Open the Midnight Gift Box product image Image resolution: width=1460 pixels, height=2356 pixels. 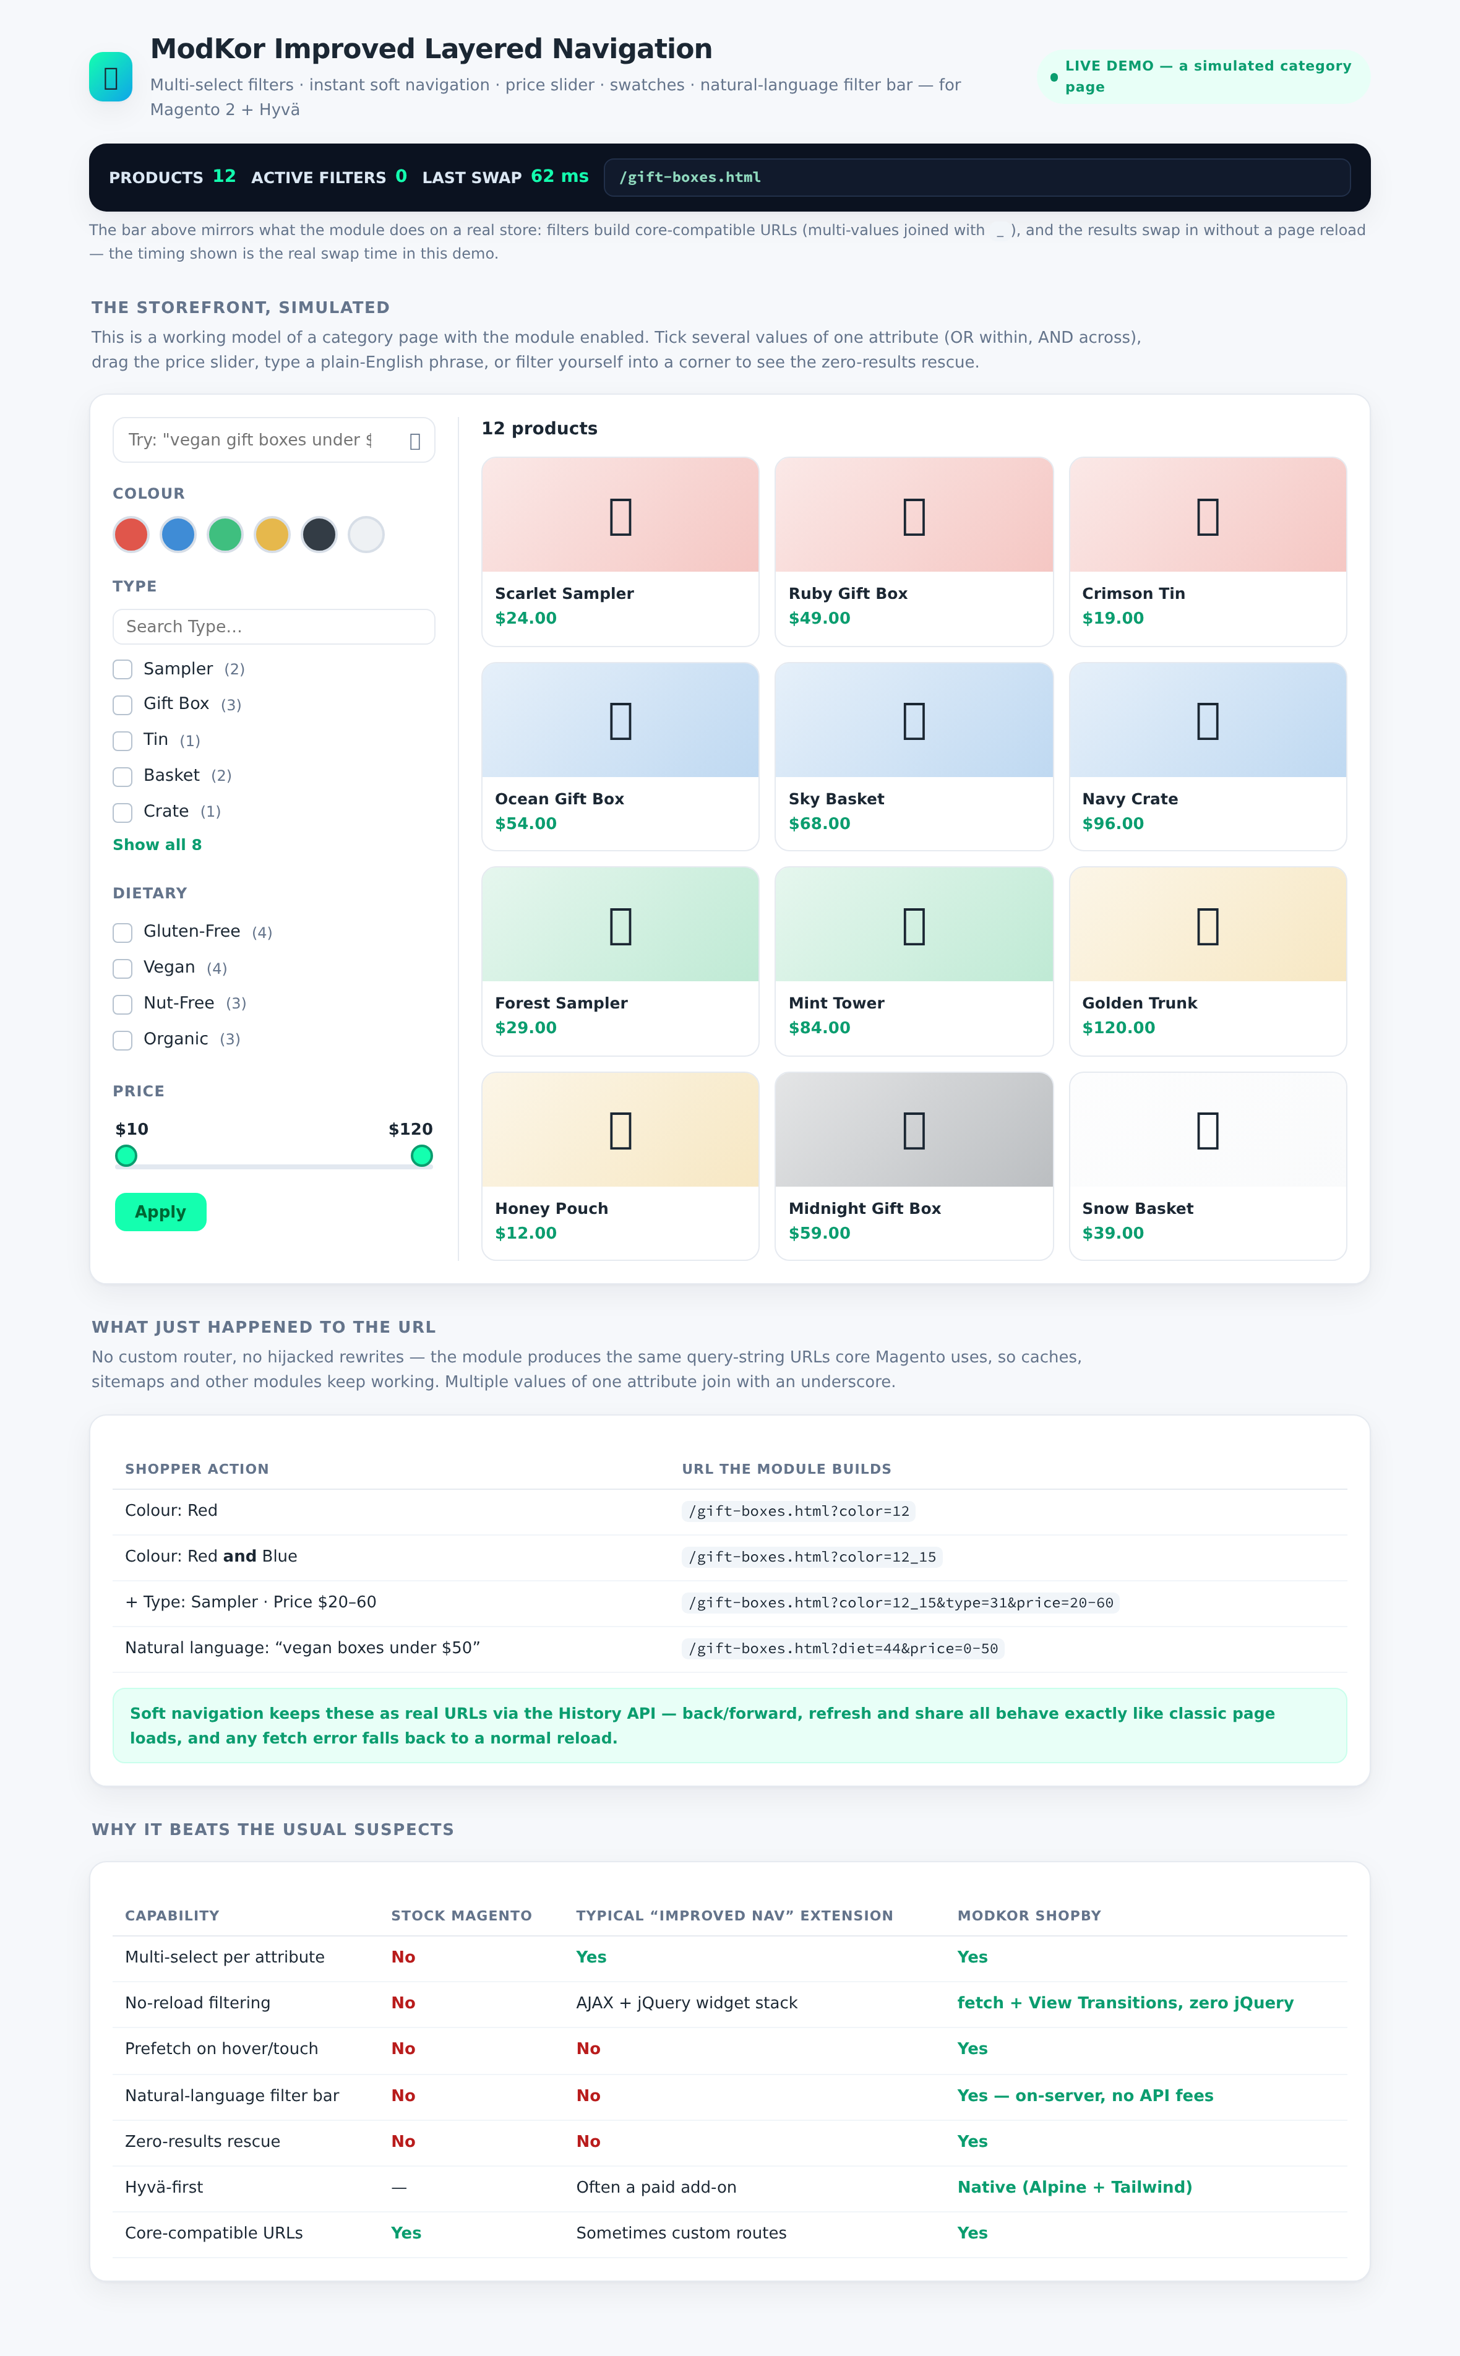click(914, 1130)
